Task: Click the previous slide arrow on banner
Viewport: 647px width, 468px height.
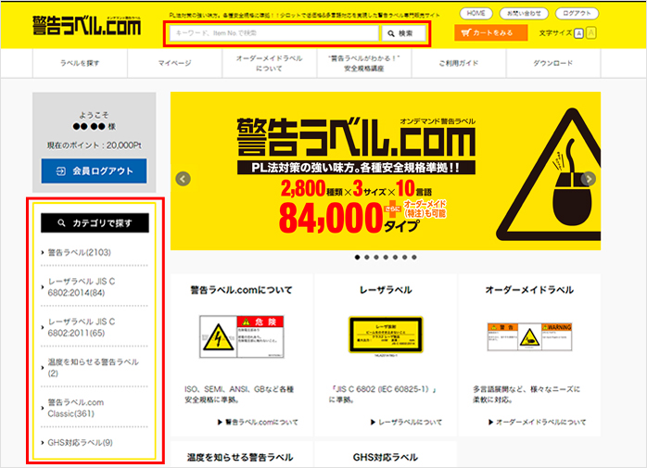Action: point(184,179)
